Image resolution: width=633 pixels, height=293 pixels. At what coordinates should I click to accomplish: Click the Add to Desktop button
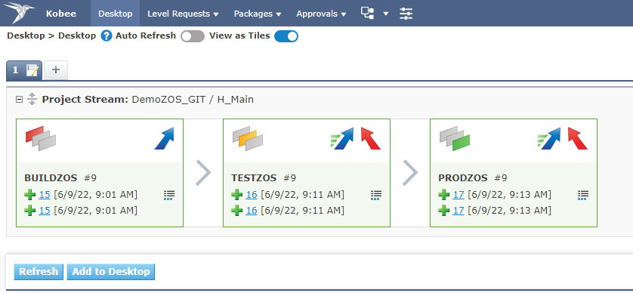[111, 272]
